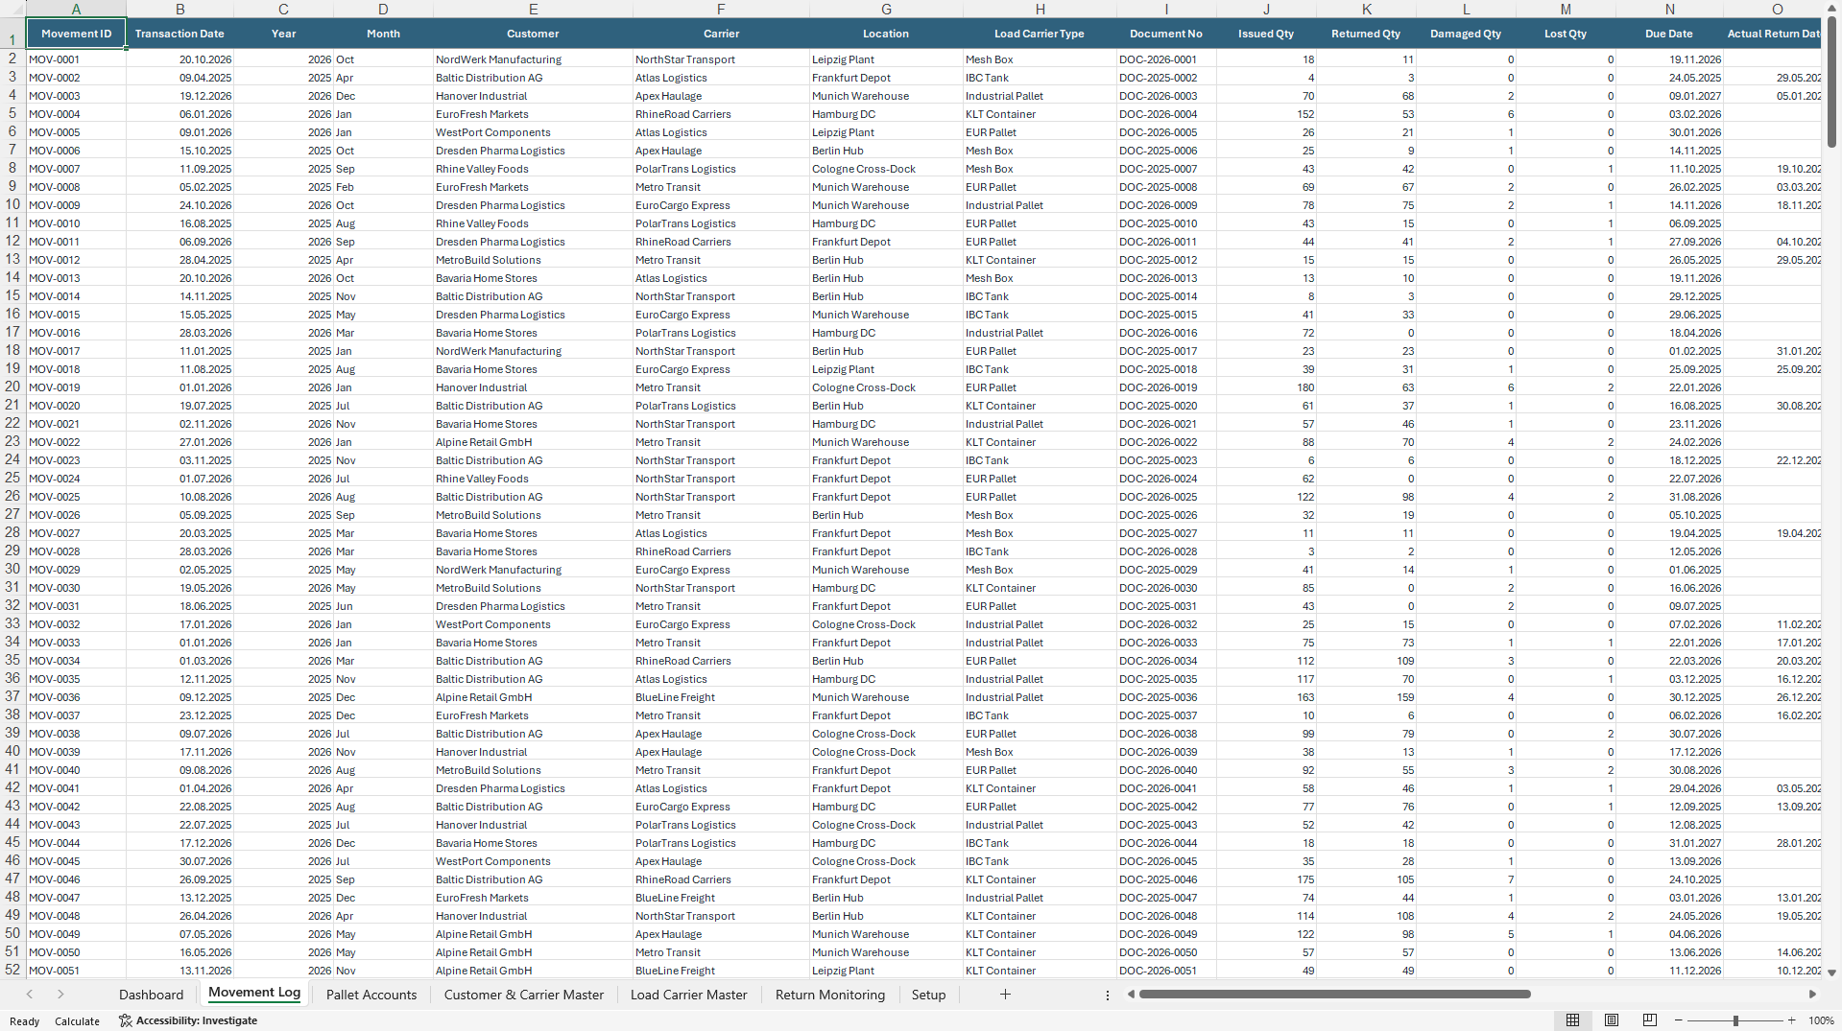Click Year header cell
Viewport: 1842px width, 1031px height.
click(x=283, y=34)
